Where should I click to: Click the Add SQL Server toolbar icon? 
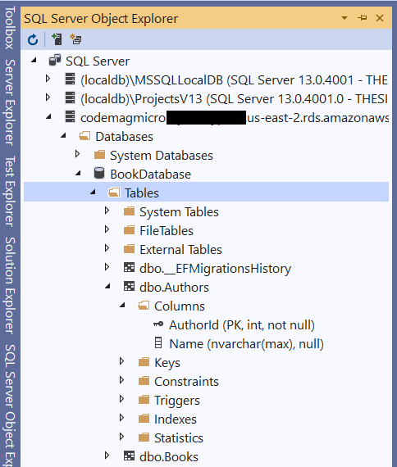coord(57,39)
